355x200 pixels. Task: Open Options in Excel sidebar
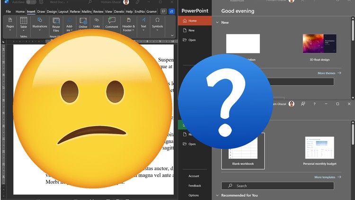194,195
